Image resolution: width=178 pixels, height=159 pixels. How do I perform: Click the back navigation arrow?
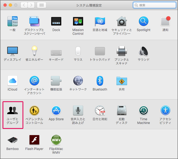coord(24,5)
